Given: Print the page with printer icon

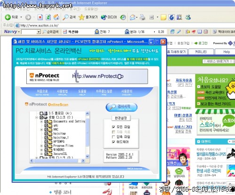Looking at the screenshot, I should pyautogui.click(x=142, y=17).
